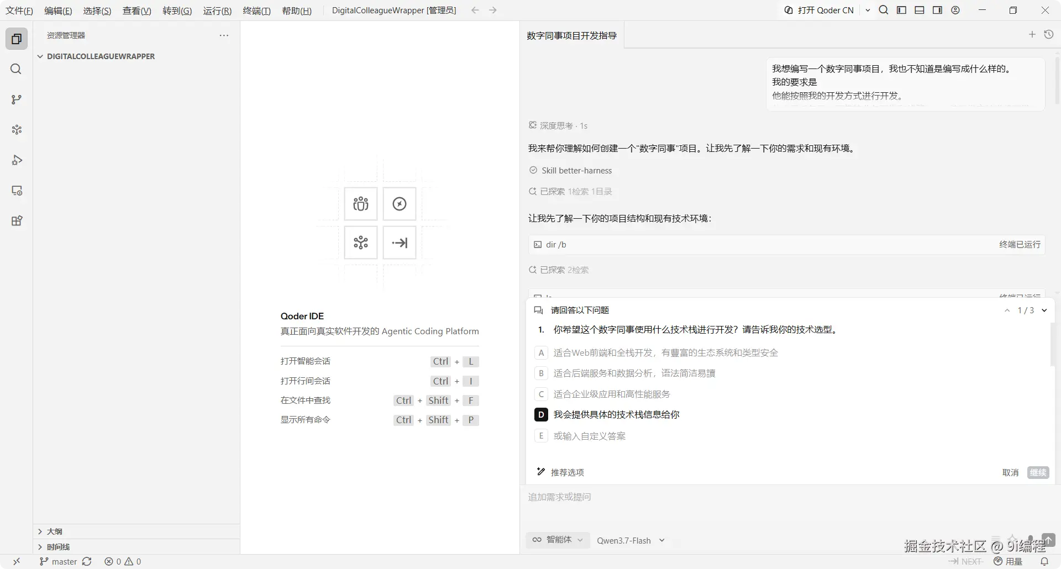Open the Search view in activity bar

[x=17, y=69]
